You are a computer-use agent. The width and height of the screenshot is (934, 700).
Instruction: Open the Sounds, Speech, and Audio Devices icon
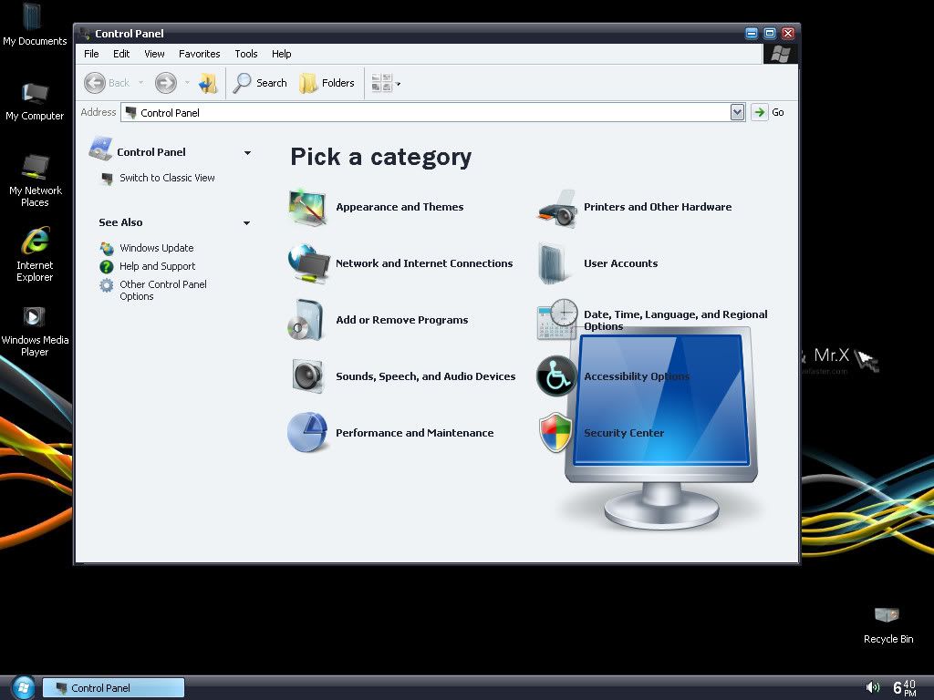[307, 376]
